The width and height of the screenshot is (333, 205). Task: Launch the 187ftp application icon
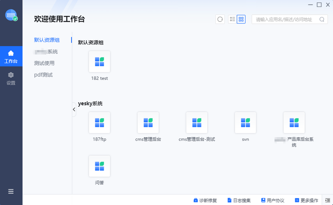click(99, 123)
